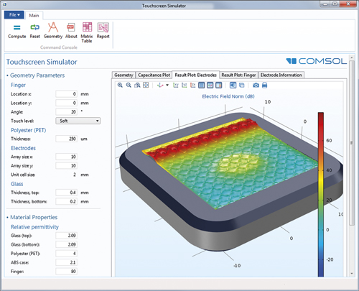Activate the zoom box tool
The image size is (359, 291).
tap(137, 85)
